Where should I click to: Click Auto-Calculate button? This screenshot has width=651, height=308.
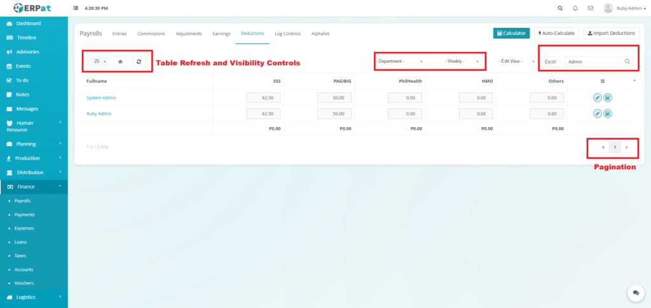pyautogui.click(x=556, y=33)
